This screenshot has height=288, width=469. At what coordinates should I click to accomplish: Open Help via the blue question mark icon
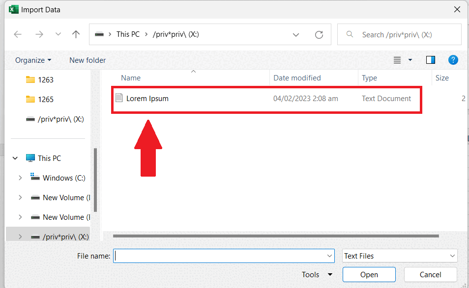click(x=453, y=60)
